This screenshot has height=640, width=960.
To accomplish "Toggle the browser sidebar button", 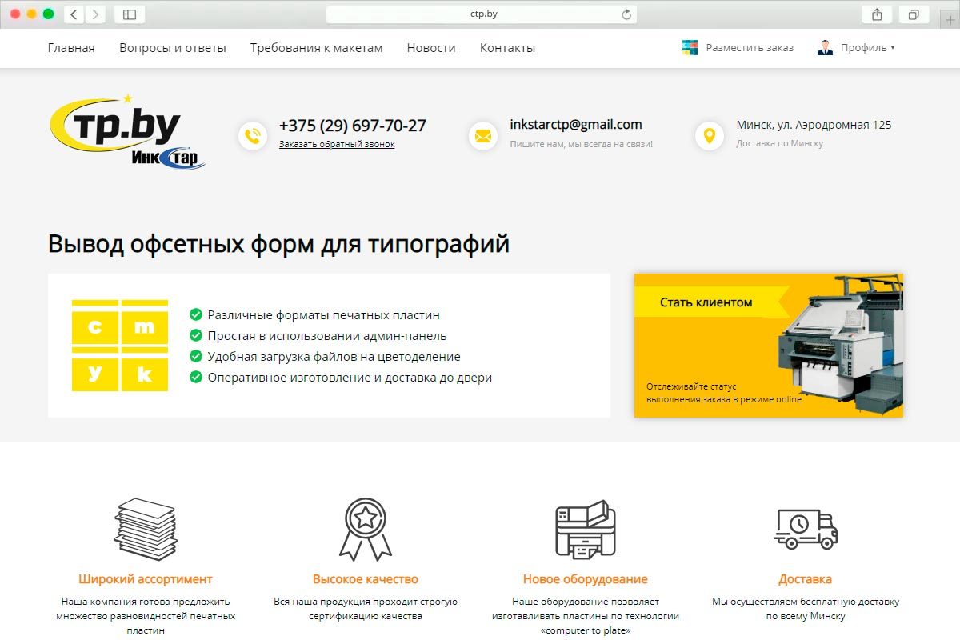I will pyautogui.click(x=128, y=14).
